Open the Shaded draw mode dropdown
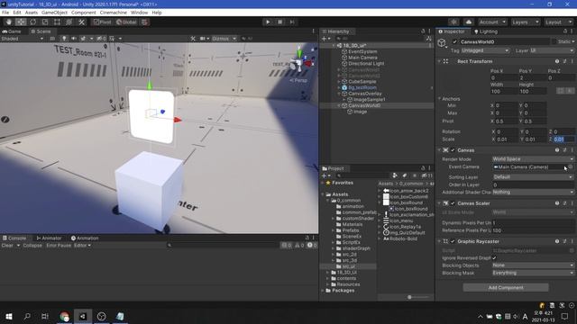Viewport: 577px width, 324px height. (x=22, y=38)
